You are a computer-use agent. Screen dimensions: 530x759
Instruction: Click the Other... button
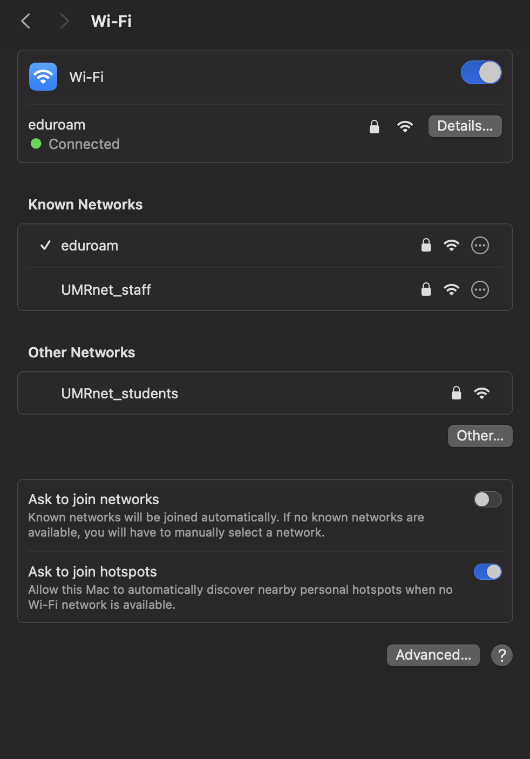point(480,436)
